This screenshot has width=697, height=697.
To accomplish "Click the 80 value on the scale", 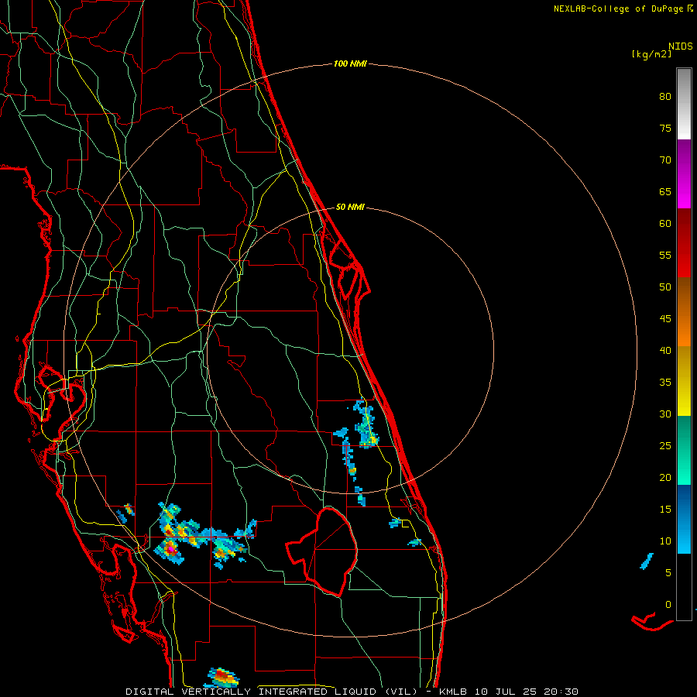I will 665,97.
